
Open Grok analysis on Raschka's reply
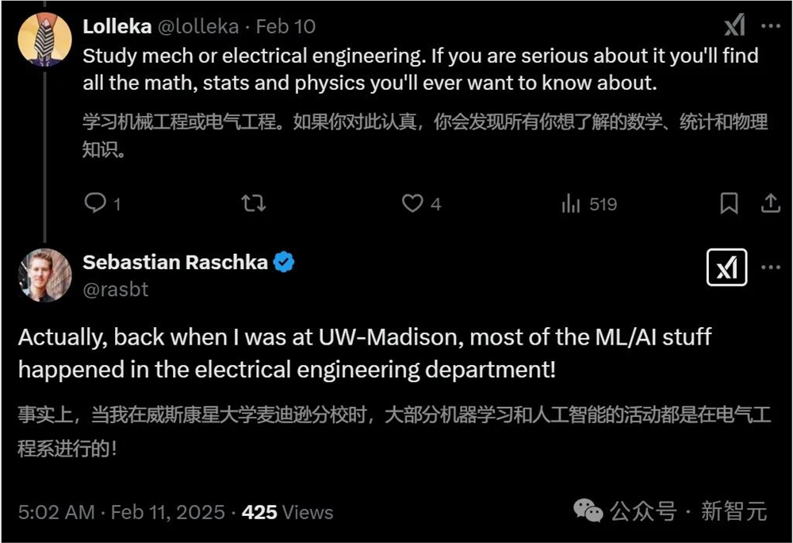tap(727, 268)
